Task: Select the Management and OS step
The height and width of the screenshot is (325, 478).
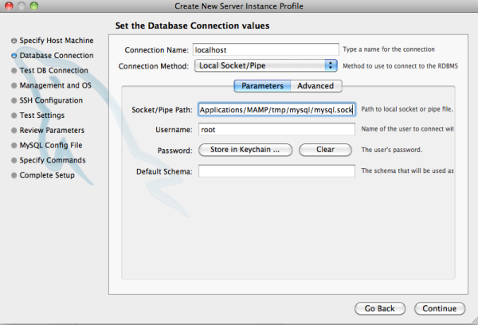Action: 57,85
